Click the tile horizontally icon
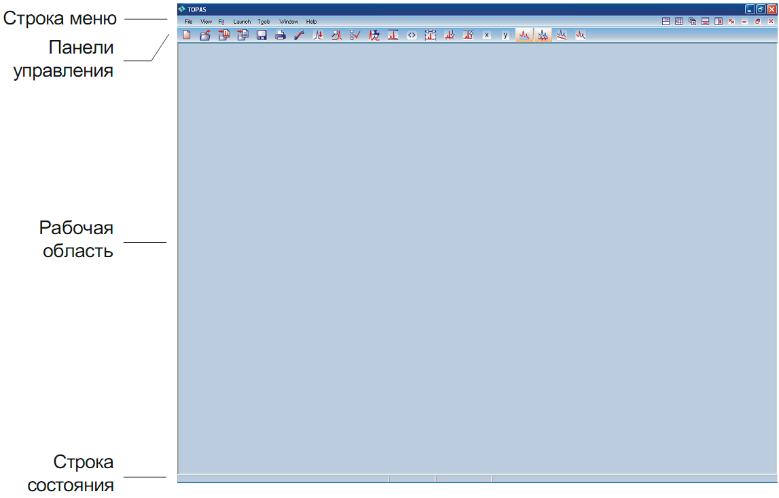Image resolution: width=779 pixels, height=498 pixels. (706, 21)
